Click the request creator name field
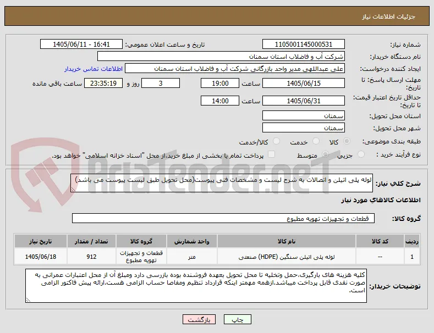The height and width of the screenshot is (333, 434). tap(235, 69)
